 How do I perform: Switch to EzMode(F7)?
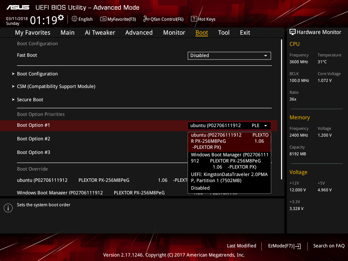pyautogui.click(x=284, y=246)
